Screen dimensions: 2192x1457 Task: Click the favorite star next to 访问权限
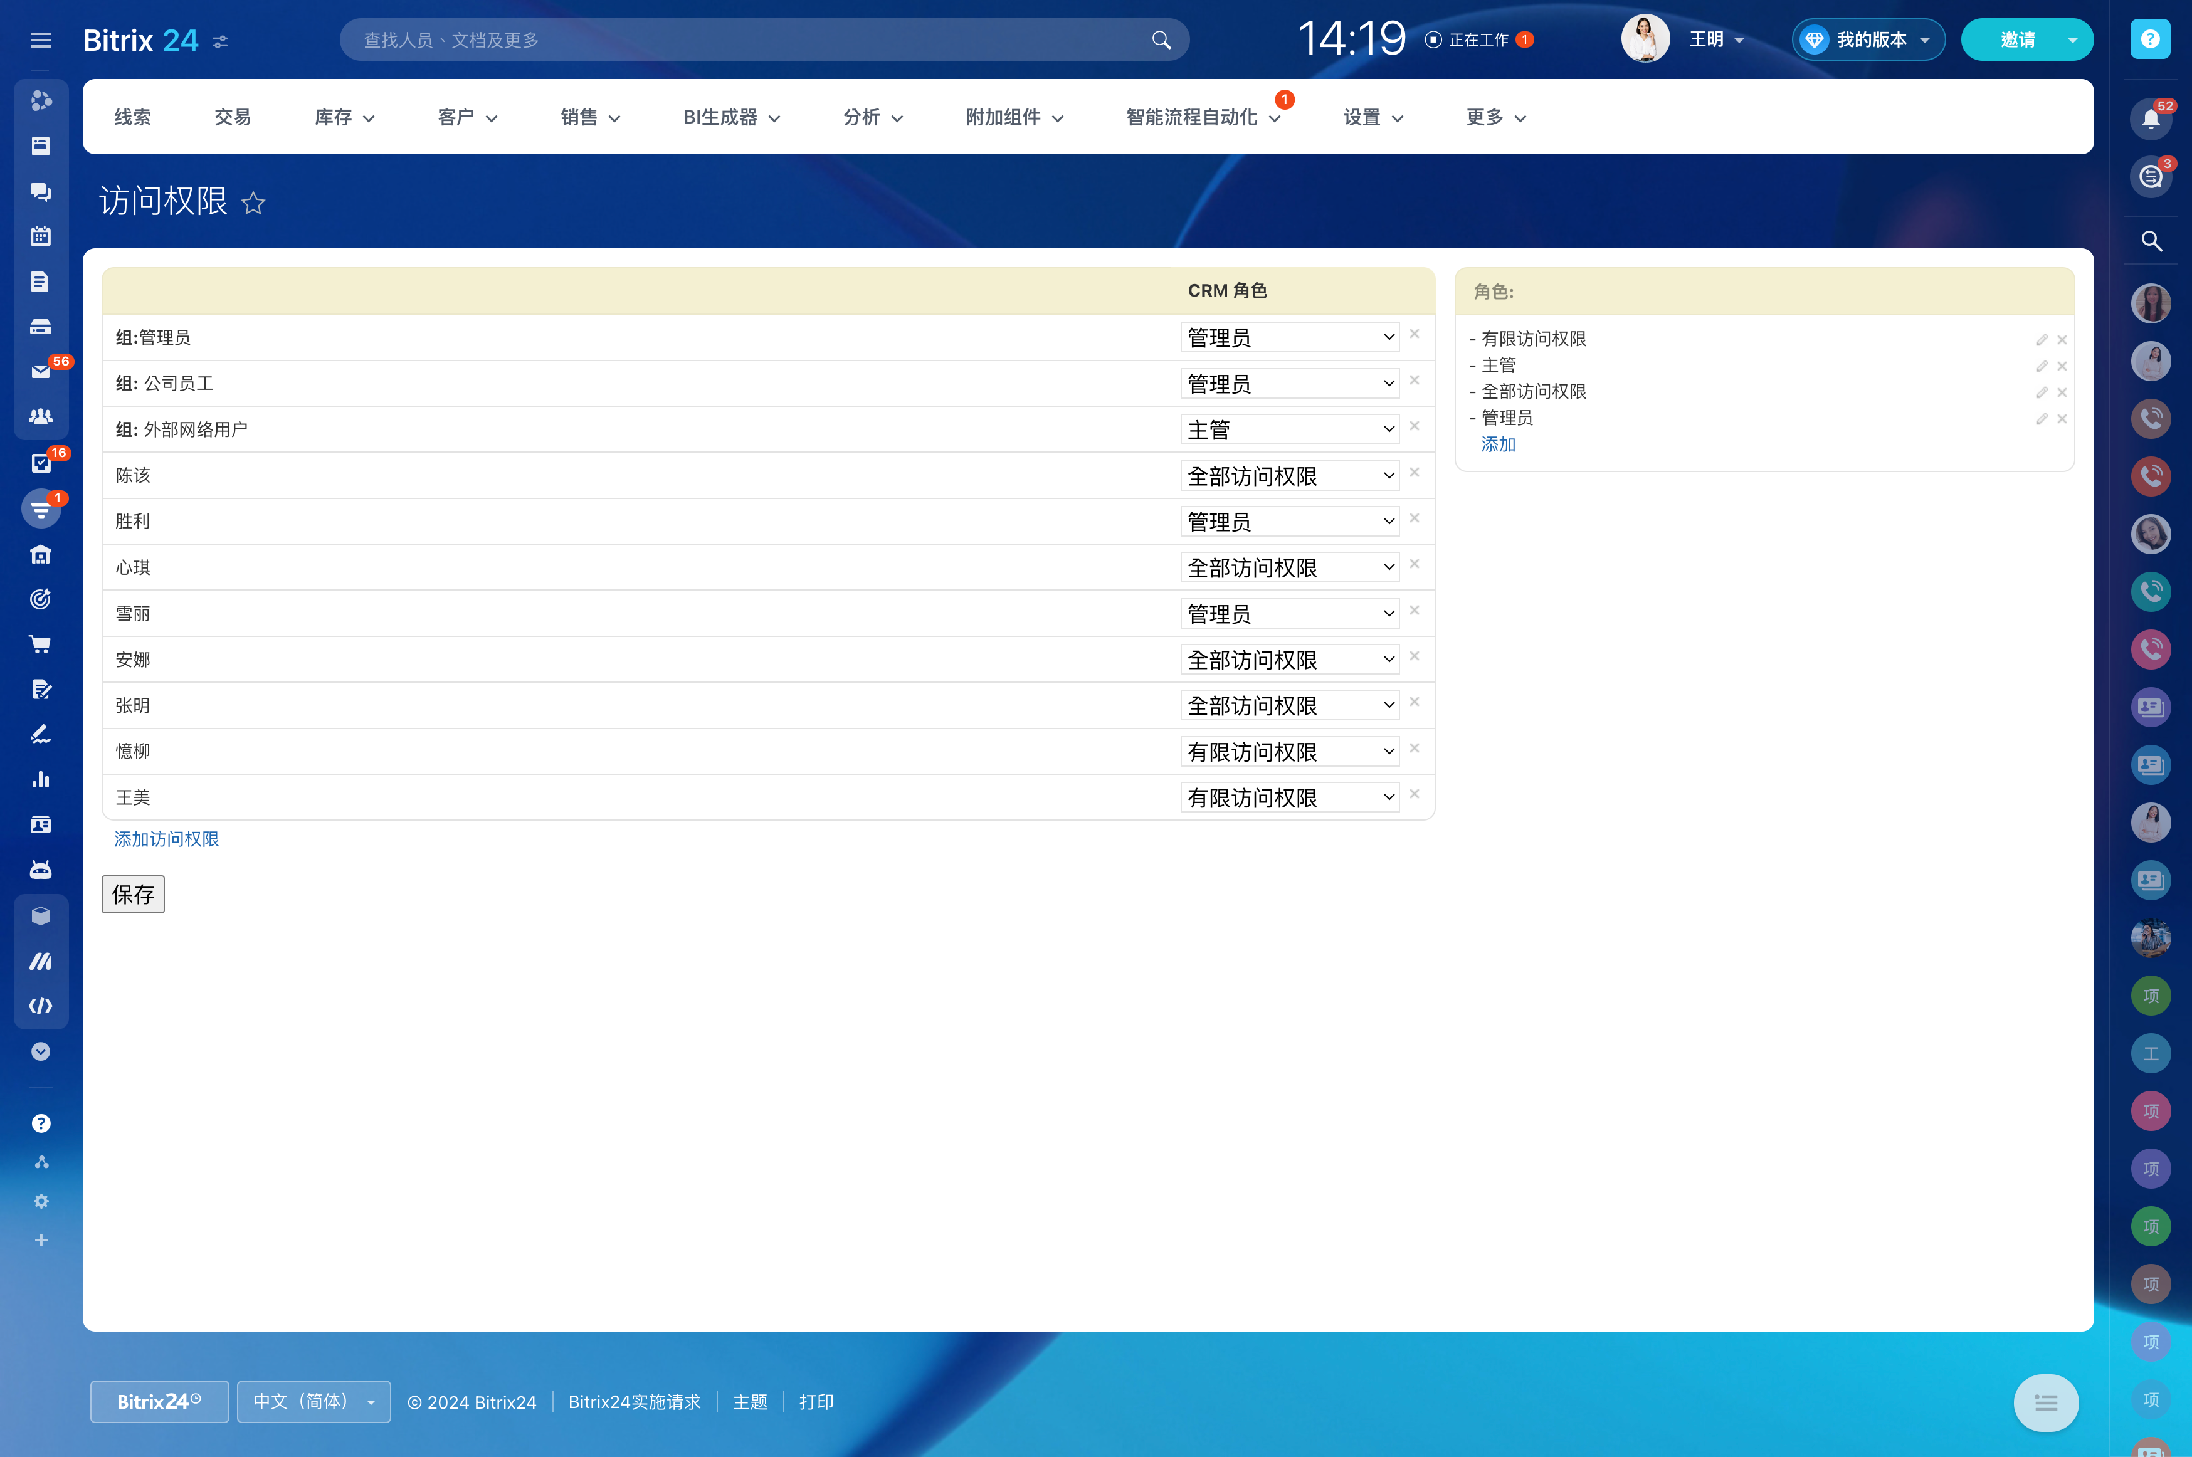click(253, 203)
